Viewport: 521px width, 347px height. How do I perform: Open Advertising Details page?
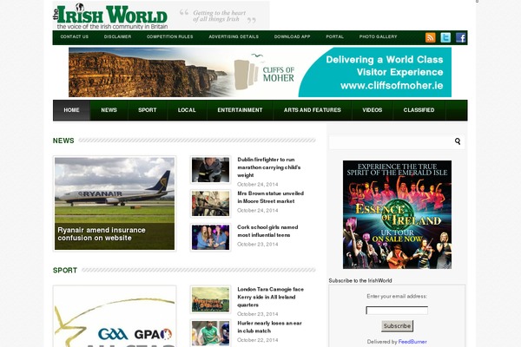click(x=234, y=36)
